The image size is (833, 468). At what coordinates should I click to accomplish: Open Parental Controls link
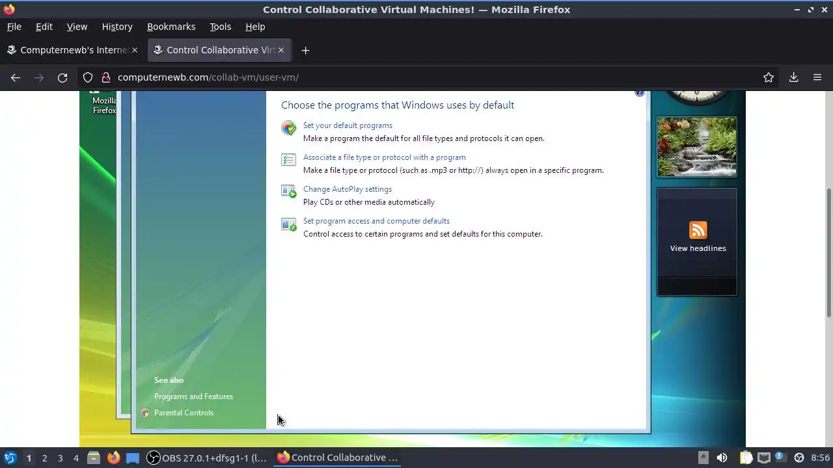click(x=184, y=413)
